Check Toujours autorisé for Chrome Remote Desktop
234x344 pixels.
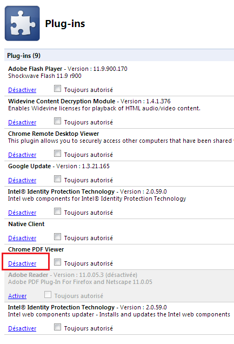click(x=57, y=154)
